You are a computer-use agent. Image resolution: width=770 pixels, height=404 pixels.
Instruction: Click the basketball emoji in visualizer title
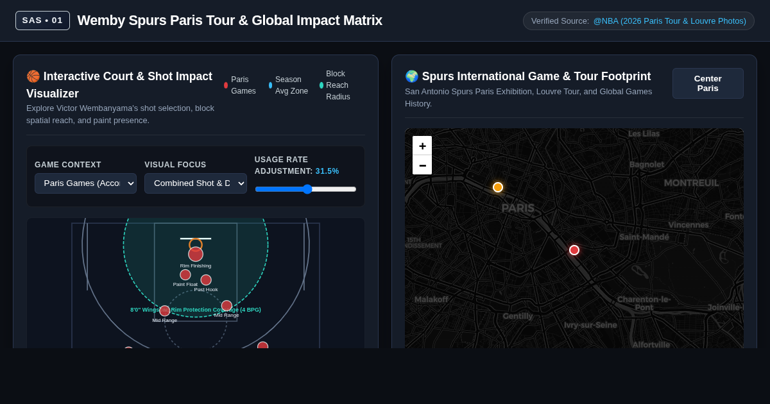33,76
